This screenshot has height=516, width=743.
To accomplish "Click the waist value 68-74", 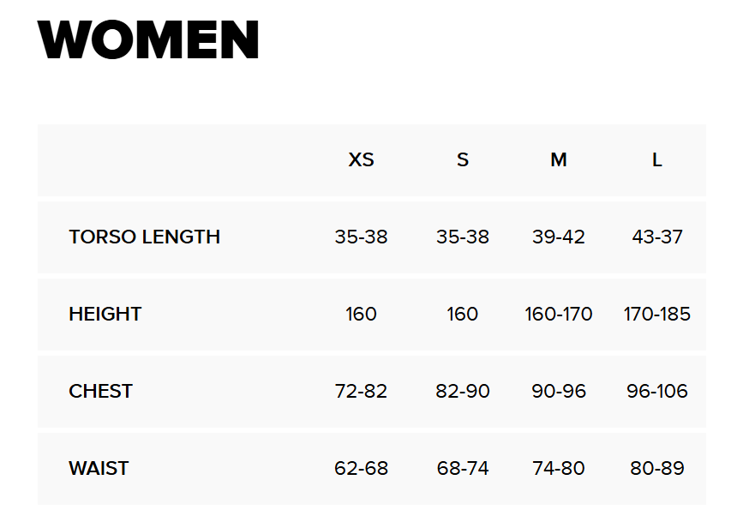I will (463, 469).
